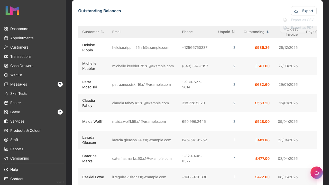The height and width of the screenshot is (185, 329).
Task: Sort table by Customer column arrows
Action: click(102, 32)
